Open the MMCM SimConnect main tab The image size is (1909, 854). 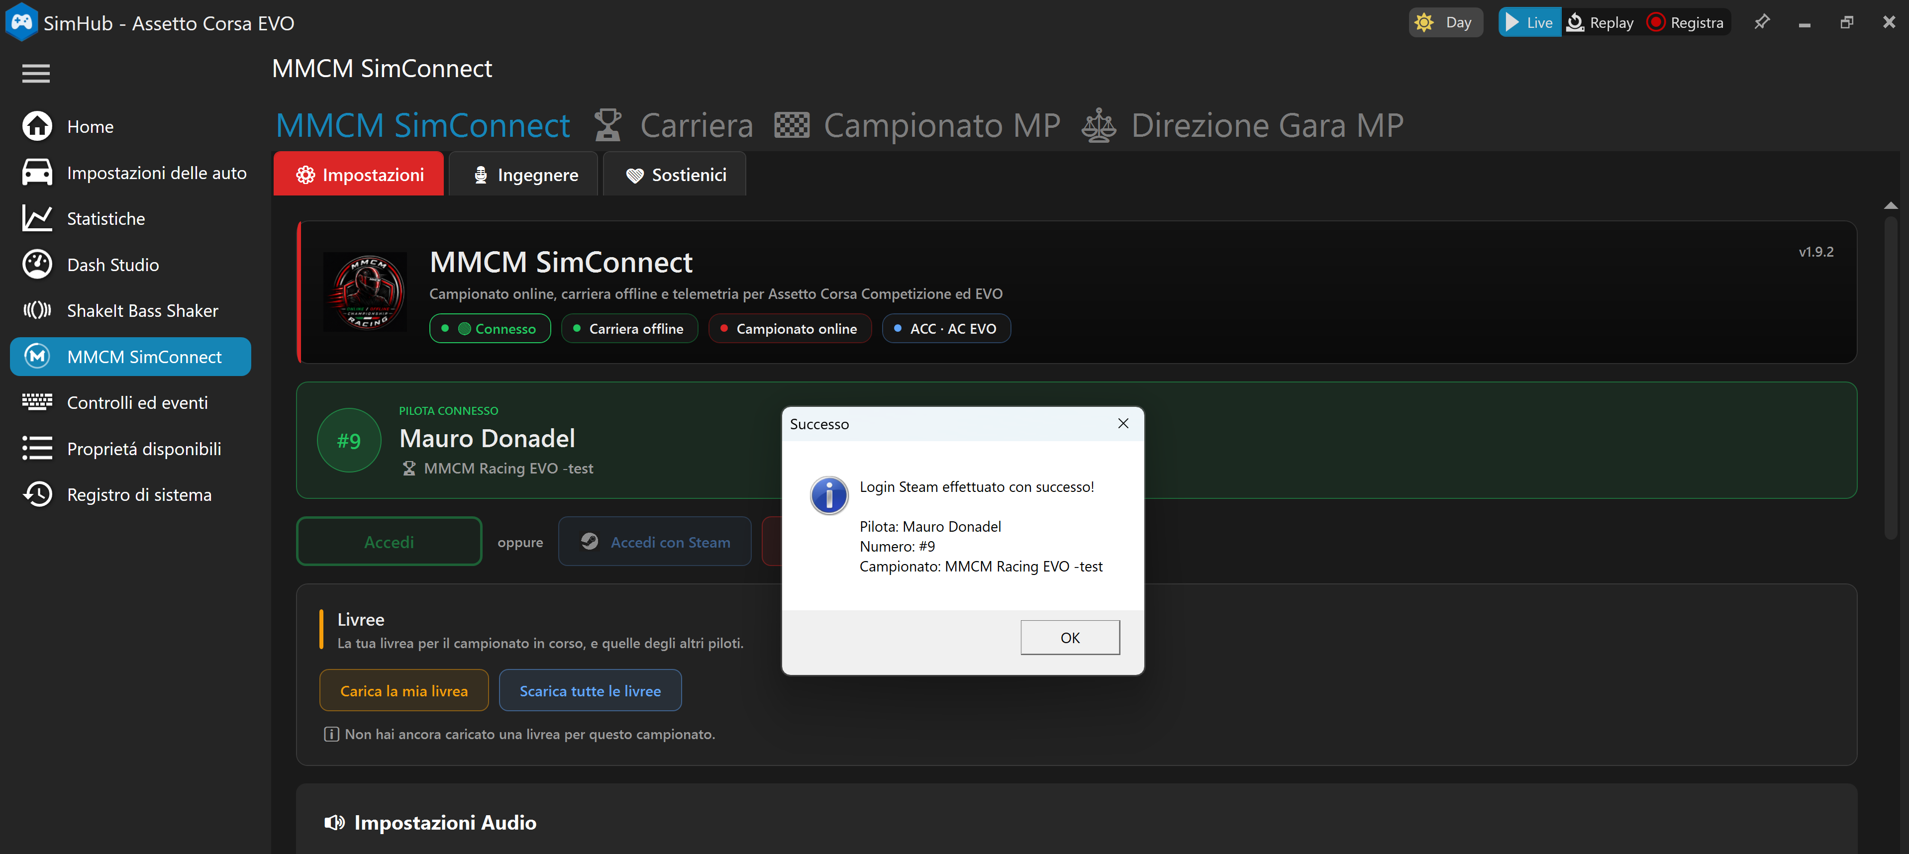pos(422,124)
